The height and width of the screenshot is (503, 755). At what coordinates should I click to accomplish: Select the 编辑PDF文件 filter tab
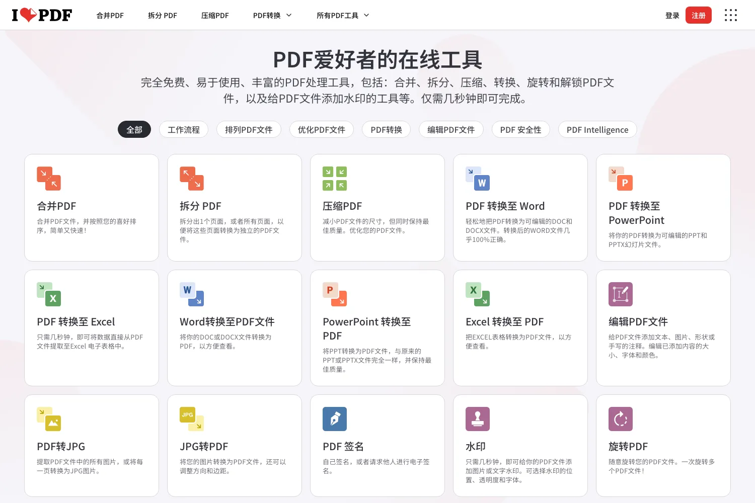451,130
